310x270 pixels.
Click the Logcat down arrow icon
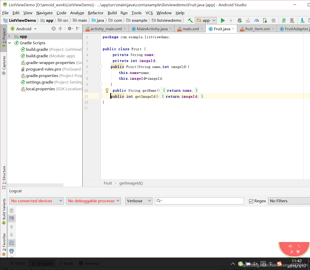12,235
